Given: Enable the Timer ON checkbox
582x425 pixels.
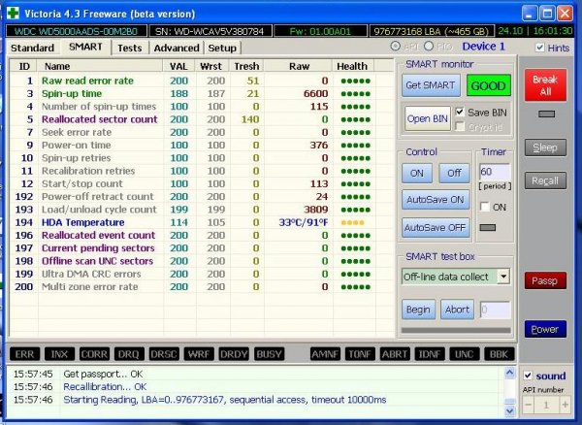Looking at the screenshot, I should (x=485, y=207).
